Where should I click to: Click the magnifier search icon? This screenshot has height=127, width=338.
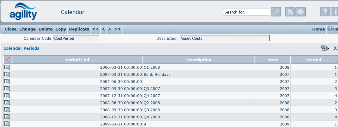[276, 12]
